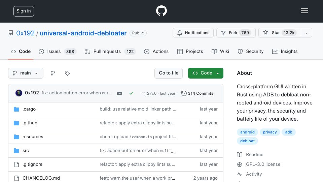323x182 pixels.
Task: Click the 0x192 commit author avatar
Action: coord(19,93)
